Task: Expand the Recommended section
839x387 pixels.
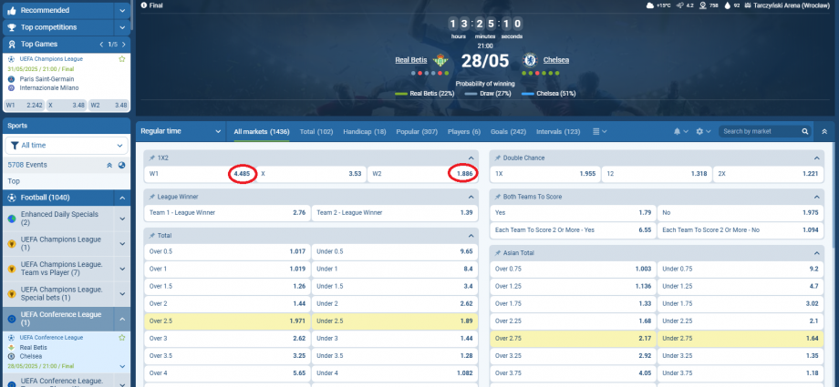Action: click(122, 10)
